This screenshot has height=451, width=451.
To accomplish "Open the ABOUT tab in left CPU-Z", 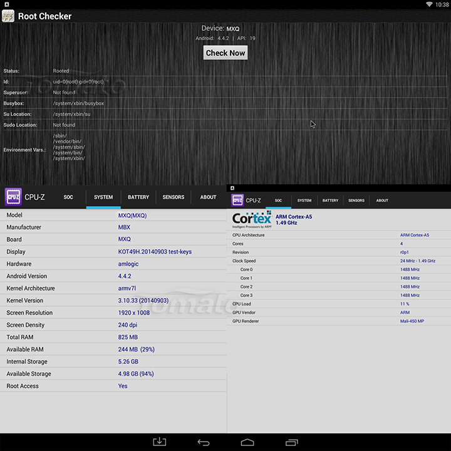I will pos(208,197).
